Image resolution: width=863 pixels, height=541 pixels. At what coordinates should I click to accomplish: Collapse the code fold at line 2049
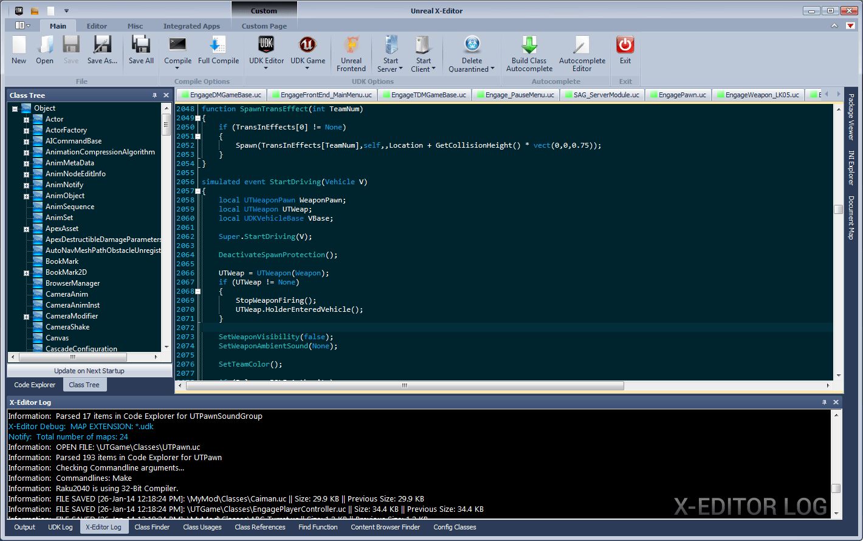pyautogui.click(x=199, y=117)
